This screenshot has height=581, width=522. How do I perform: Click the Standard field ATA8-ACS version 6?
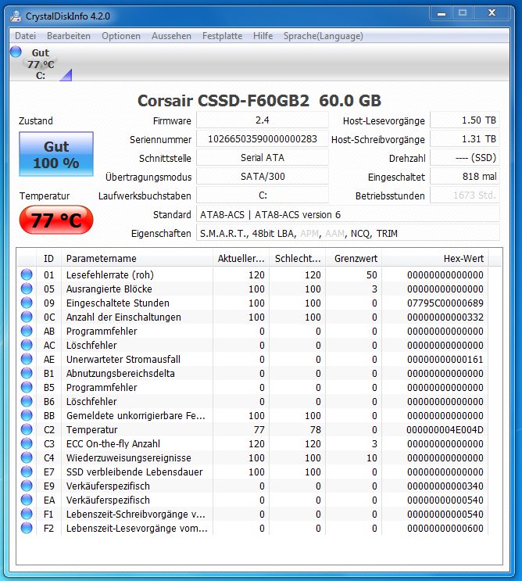click(348, 214)
